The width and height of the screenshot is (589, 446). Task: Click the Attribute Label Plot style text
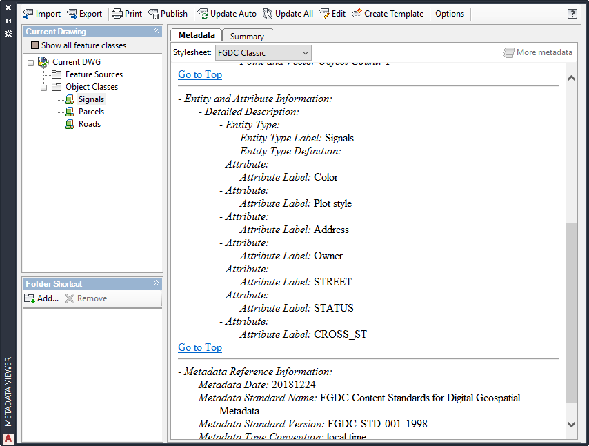pyautogui.click(x=296, y=203)
